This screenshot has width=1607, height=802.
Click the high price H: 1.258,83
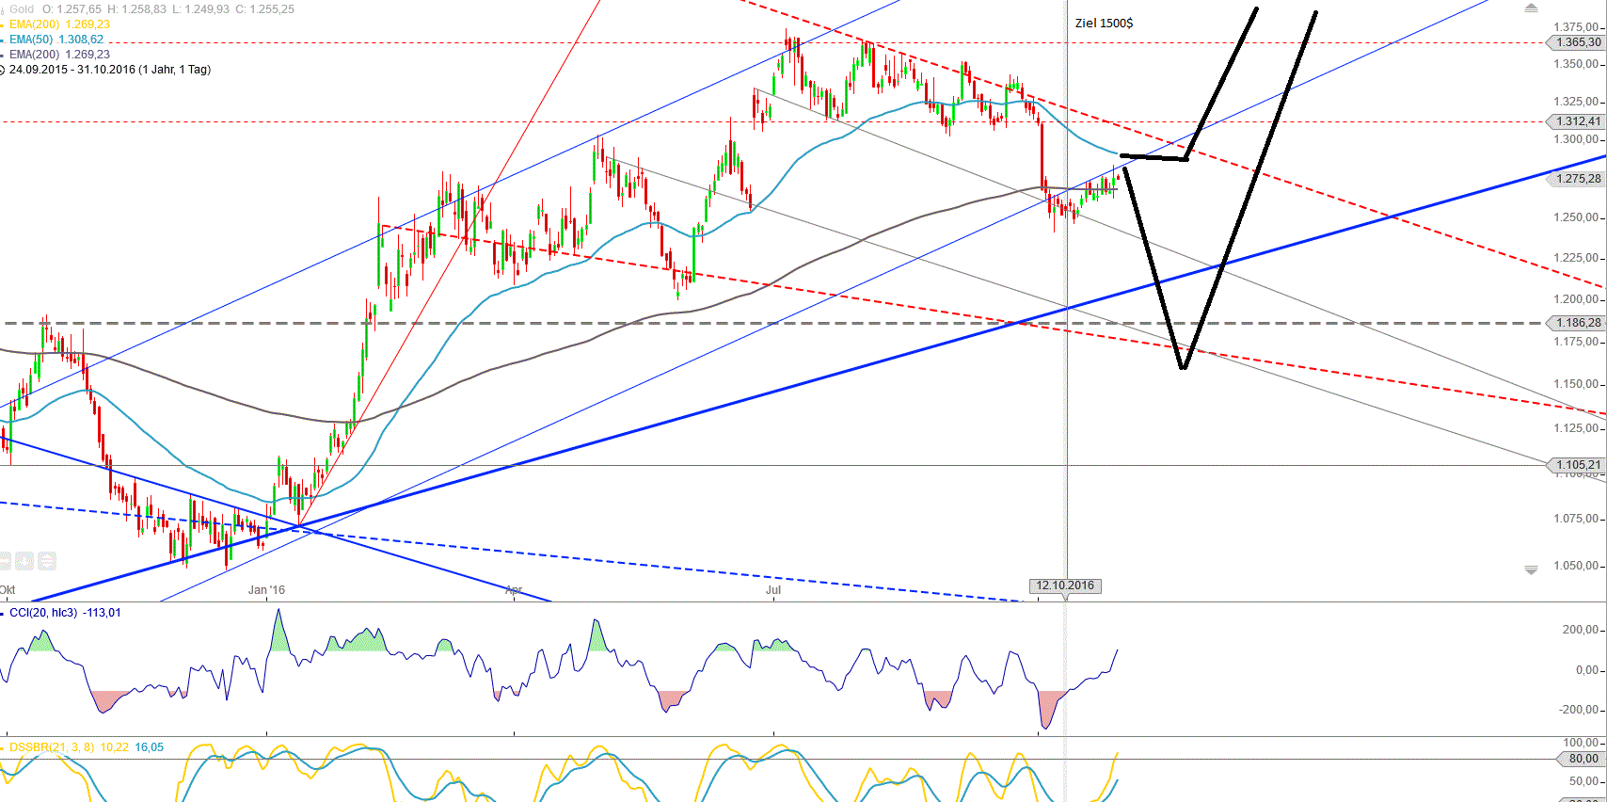tap(136, 9)
